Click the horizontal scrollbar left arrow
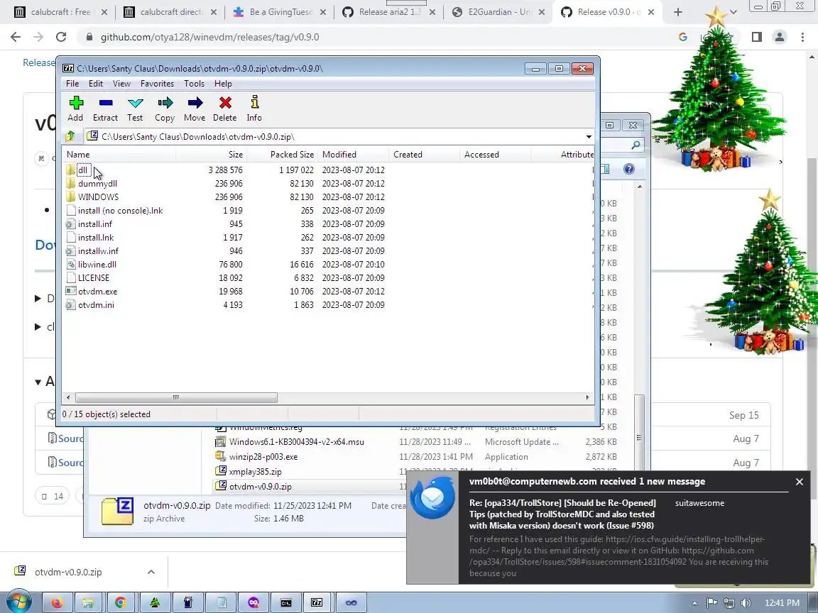This screenshot has width=818, height=613. [68, 398]
